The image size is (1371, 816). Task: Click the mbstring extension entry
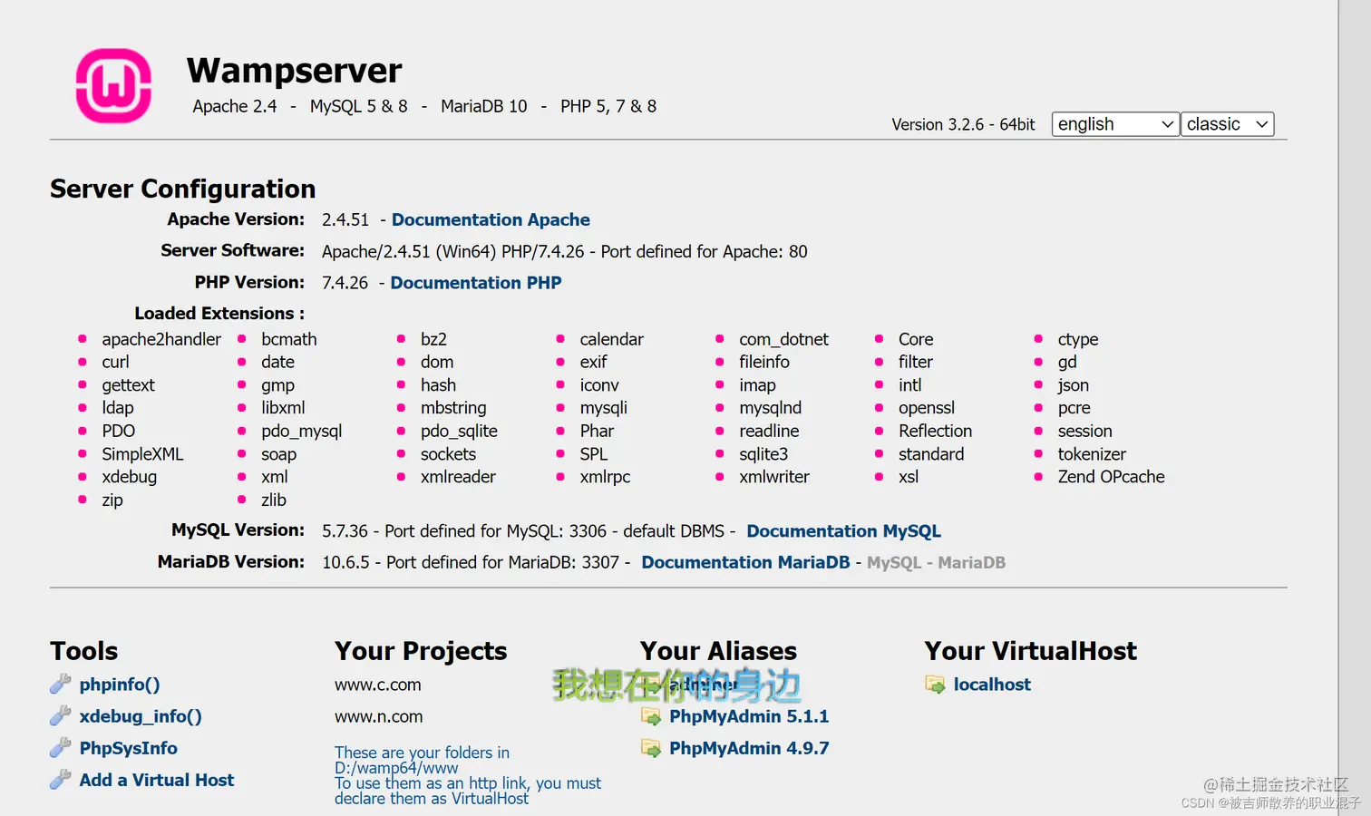pos(453,408)
